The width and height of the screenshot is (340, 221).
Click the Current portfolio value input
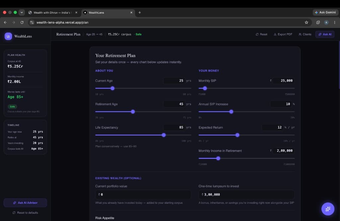[143, 194]
